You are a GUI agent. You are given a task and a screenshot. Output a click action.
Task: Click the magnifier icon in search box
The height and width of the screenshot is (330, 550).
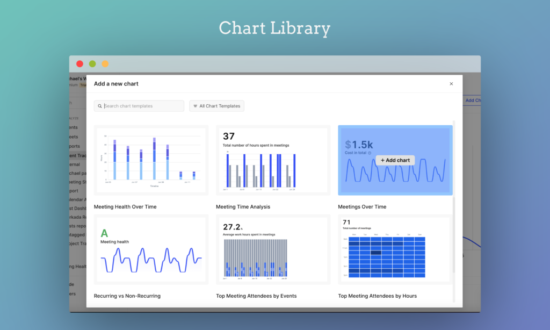(x=99, y=106)
